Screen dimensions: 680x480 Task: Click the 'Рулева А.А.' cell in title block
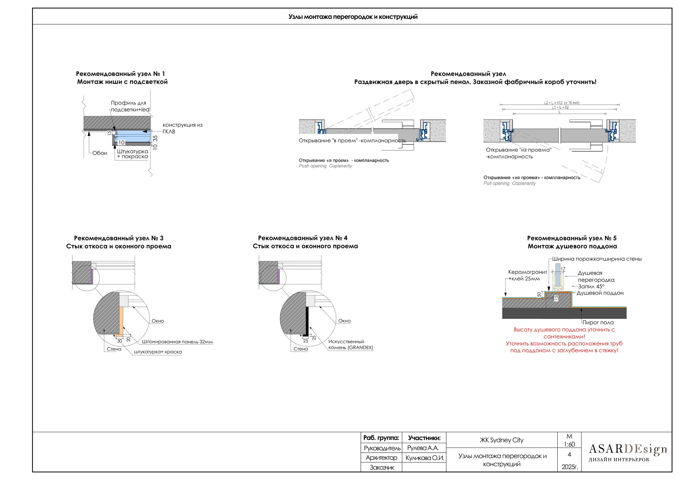coord(423,448)
